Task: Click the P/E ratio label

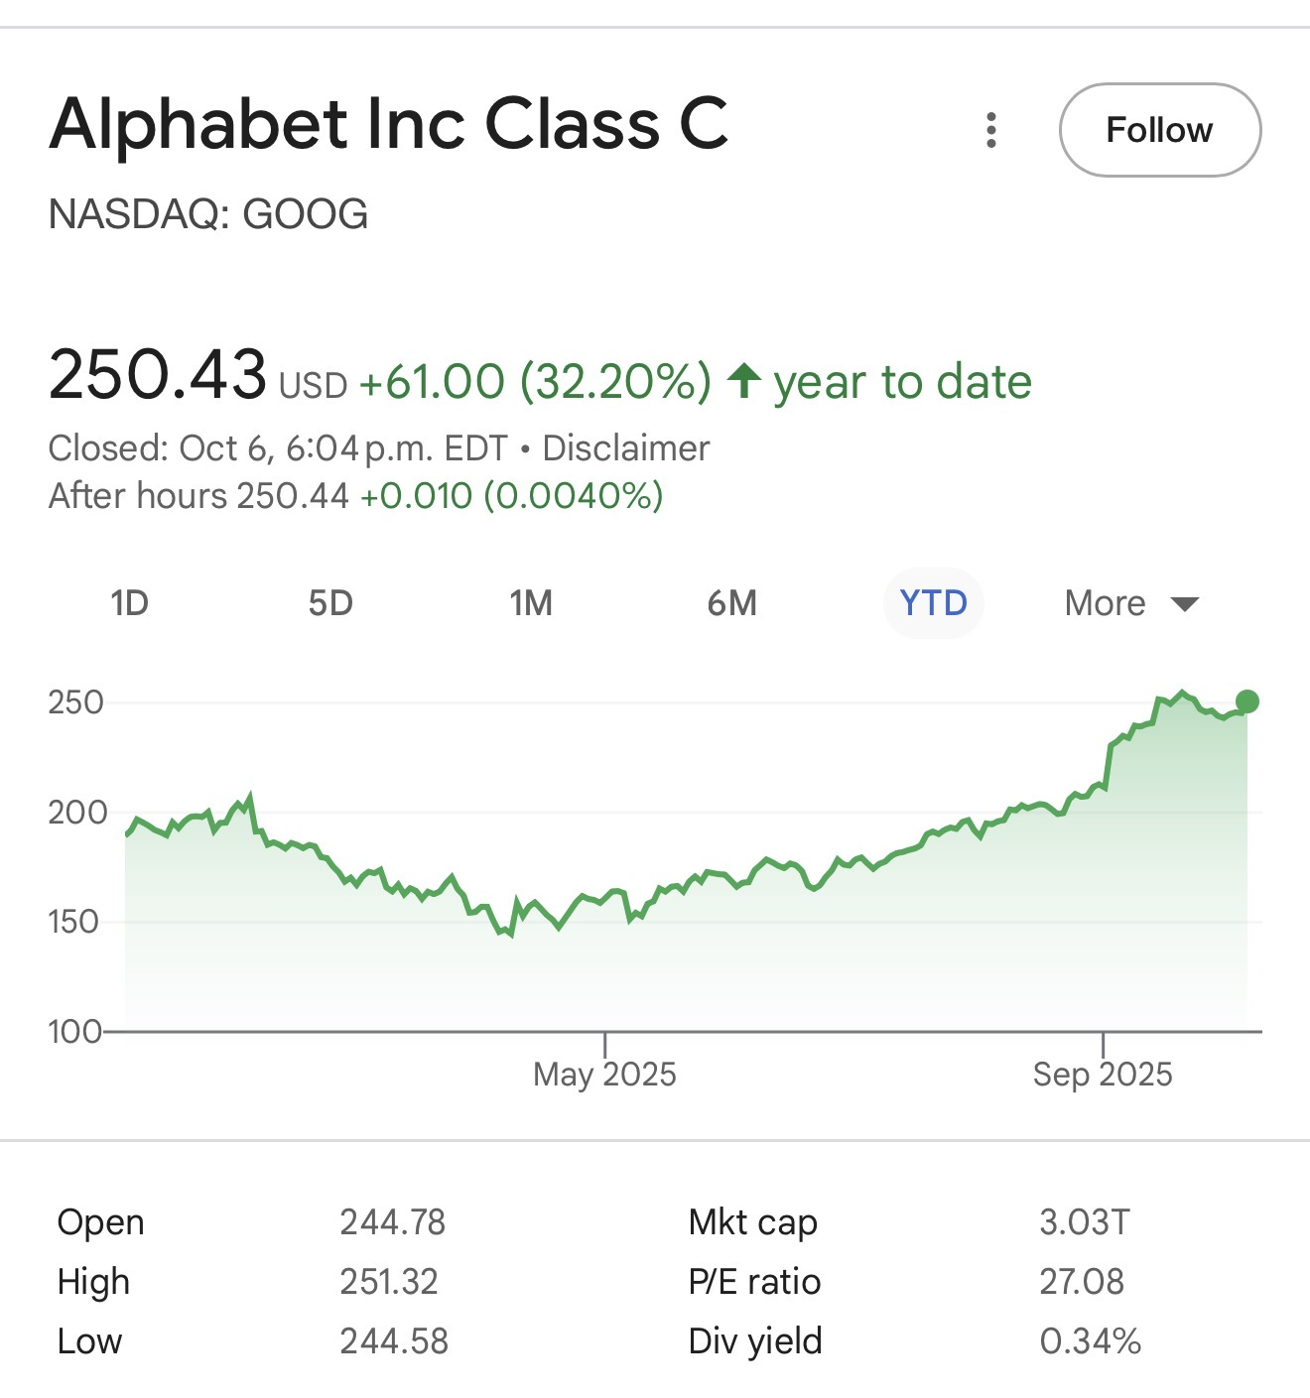Action: coord(754,1282)
